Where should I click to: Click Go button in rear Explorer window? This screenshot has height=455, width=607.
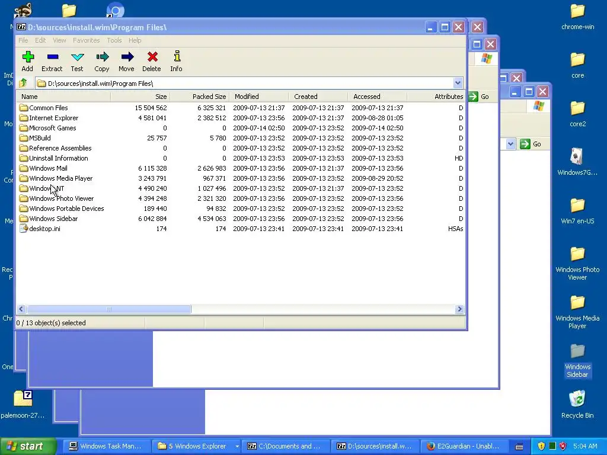tap(531, 144)
